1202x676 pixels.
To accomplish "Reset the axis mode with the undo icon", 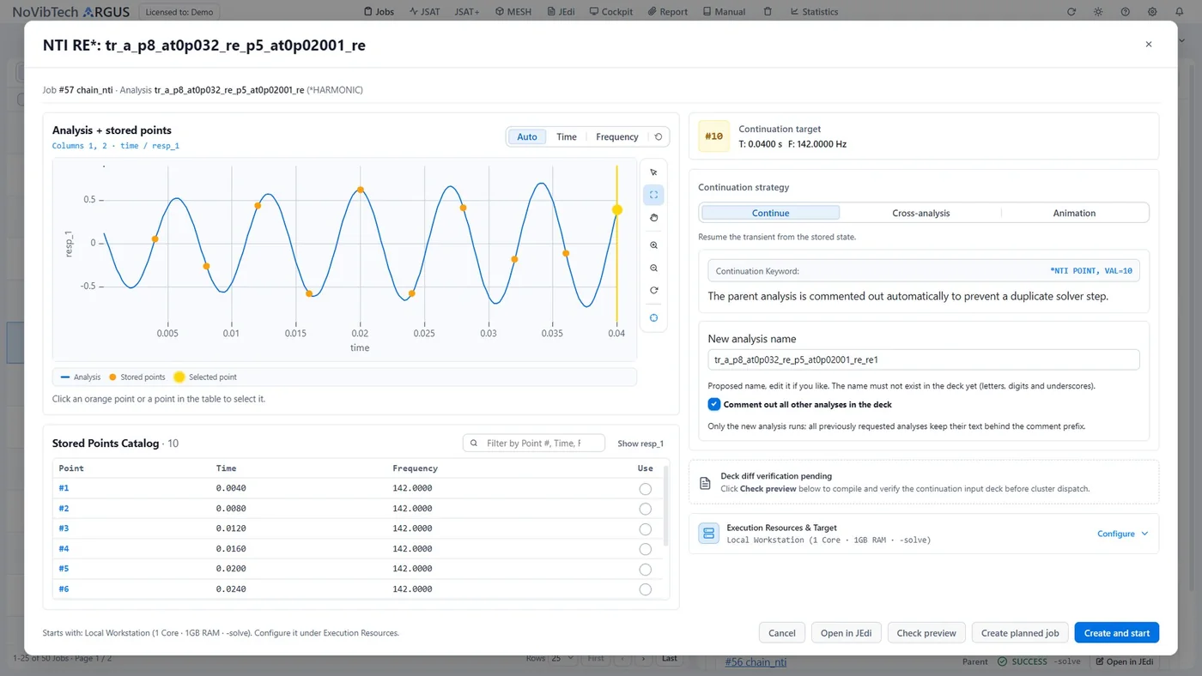I will coord(659,137).
